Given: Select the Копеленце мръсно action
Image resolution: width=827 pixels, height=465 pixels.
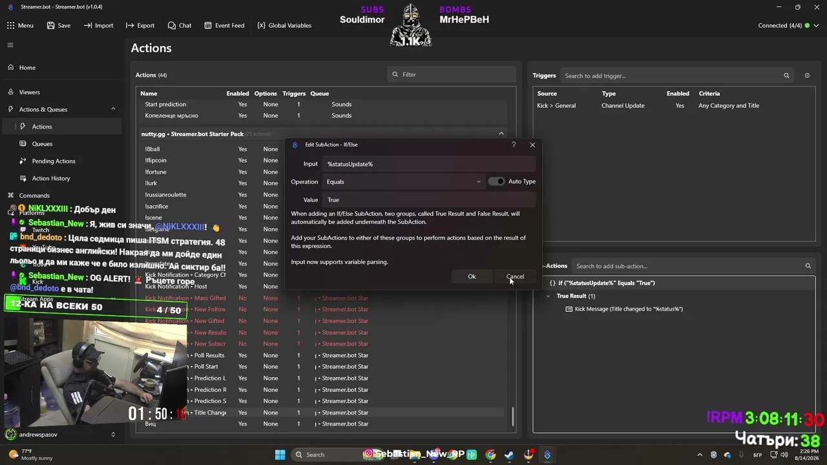Looking at the screenshot, I should [323, 116].
